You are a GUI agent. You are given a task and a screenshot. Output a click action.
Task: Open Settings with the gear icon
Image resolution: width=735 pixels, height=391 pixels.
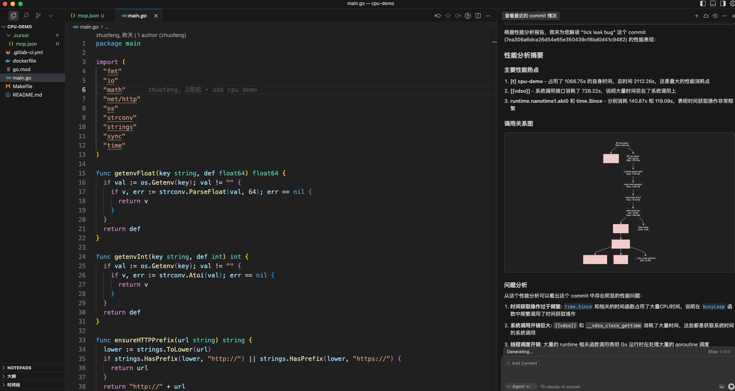pyautogui.click(x=733, y=3)
